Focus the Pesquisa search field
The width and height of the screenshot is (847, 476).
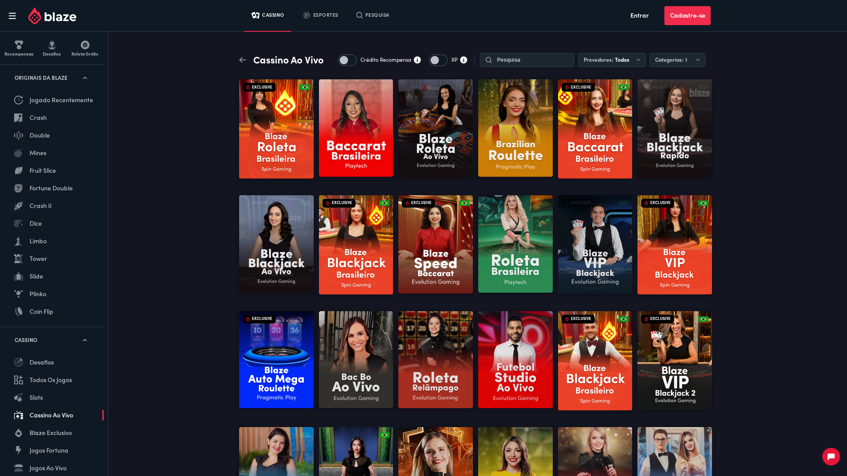point(527,60)
